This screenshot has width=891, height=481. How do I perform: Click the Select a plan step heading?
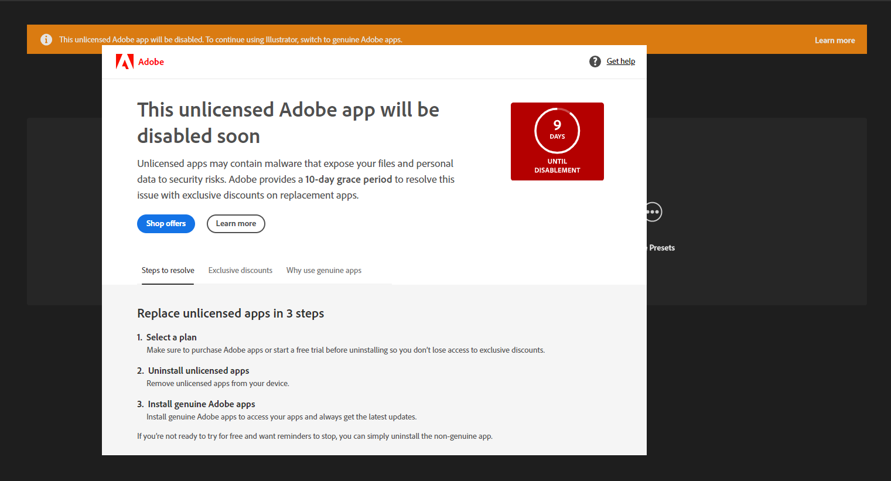coord(171,337)
